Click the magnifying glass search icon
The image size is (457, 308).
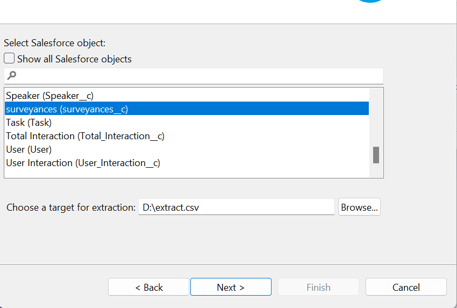click(x=12, y=76)
